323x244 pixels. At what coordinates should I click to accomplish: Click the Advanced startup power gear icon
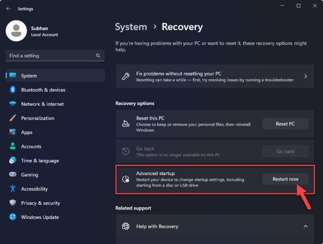click(126, 179)
